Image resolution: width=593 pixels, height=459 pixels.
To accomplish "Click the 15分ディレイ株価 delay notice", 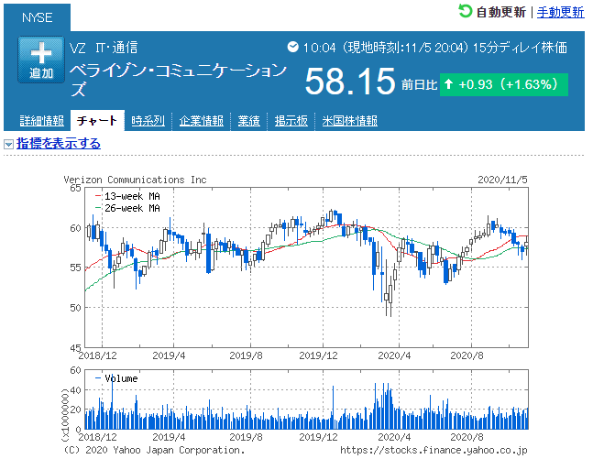I will [520, 48].
